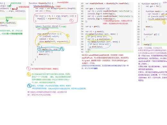Image resolution: width=167 pixels, height=125 pixels.
Task: Click 'if (err) throw err;' on line 56
Action: pos(97,37)
